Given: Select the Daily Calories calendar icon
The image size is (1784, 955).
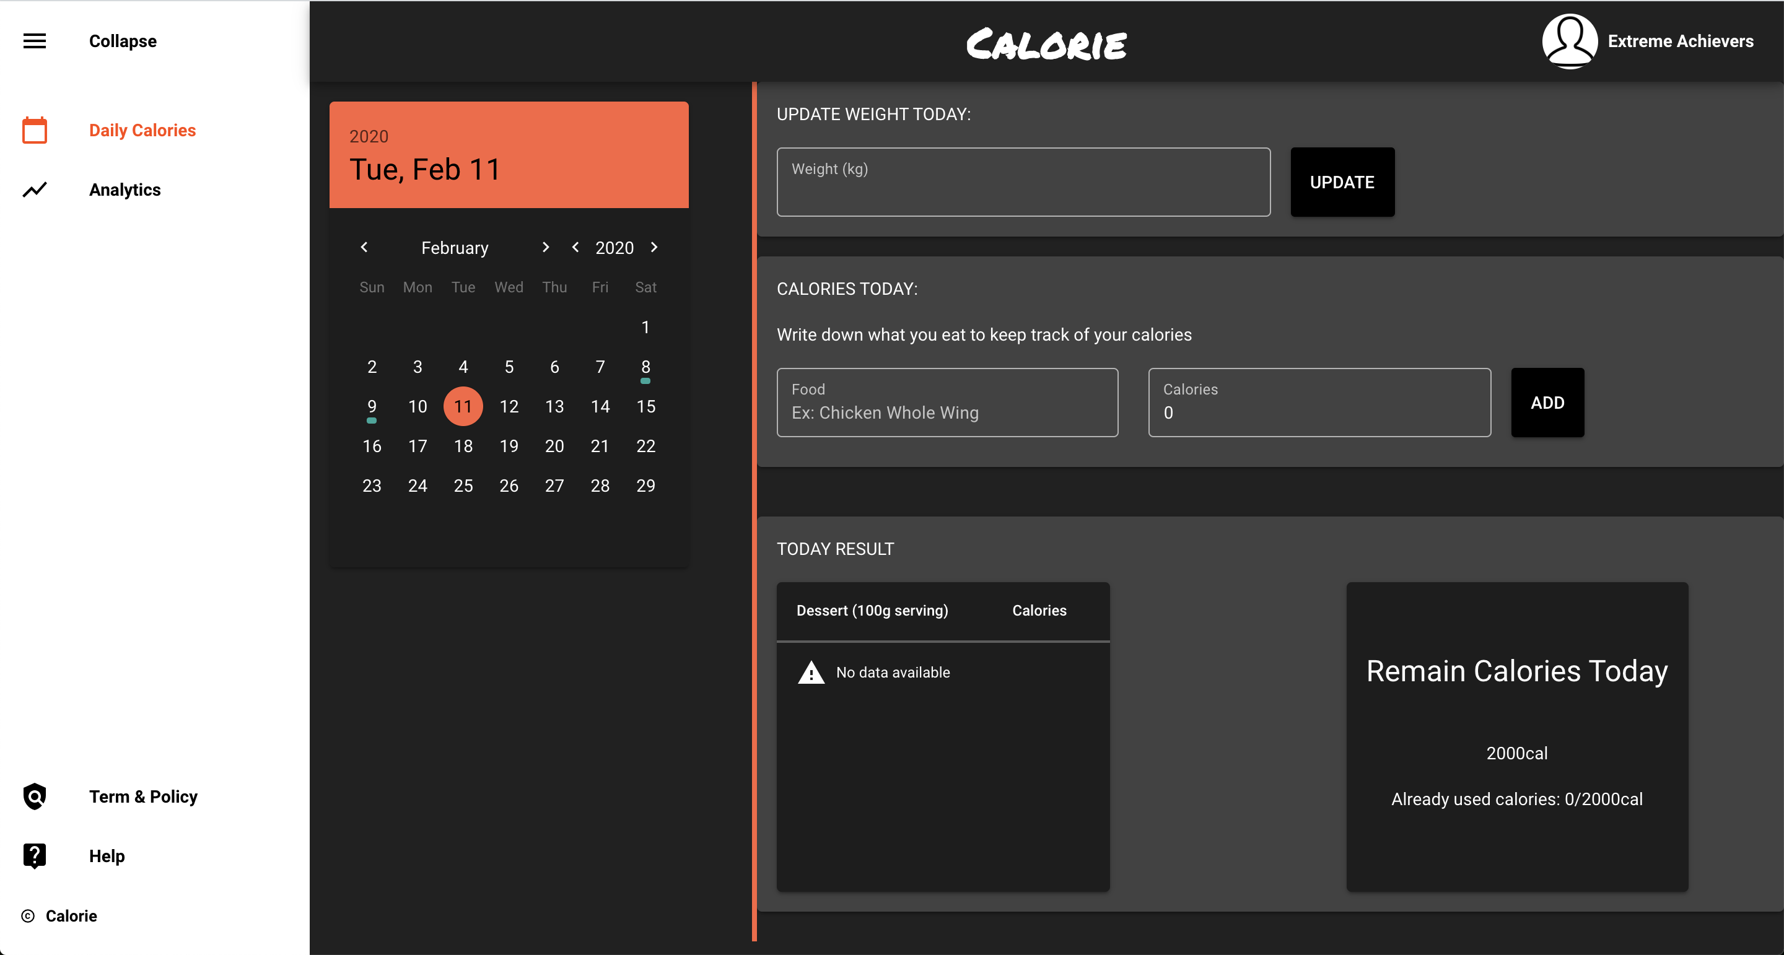Looking at the screenshot, I should tap(34, 129).
